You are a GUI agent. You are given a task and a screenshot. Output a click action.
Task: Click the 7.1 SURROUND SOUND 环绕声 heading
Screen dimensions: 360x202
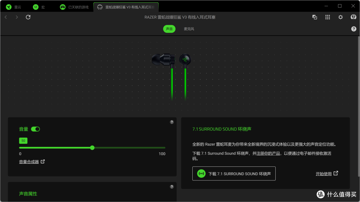[222, 129]
